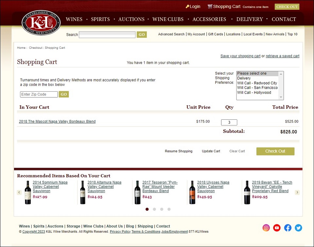Image resolution: width=314 pixels, height=247 pixels.
Task: Click the top CHECK OUT button
Action: click(287, 7)
